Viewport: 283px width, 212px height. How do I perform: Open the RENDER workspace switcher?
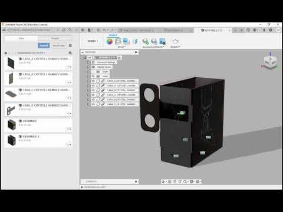tap(93, 41)
